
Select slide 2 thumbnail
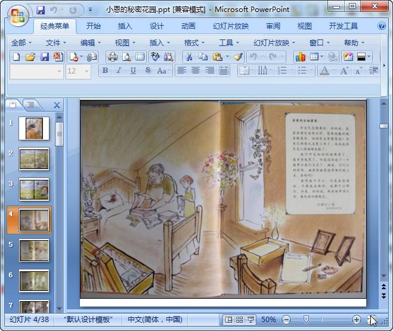click(x=34, y=159)
